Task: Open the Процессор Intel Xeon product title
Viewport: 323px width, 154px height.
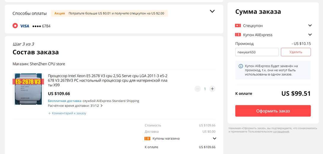Action: coord(107,80)
